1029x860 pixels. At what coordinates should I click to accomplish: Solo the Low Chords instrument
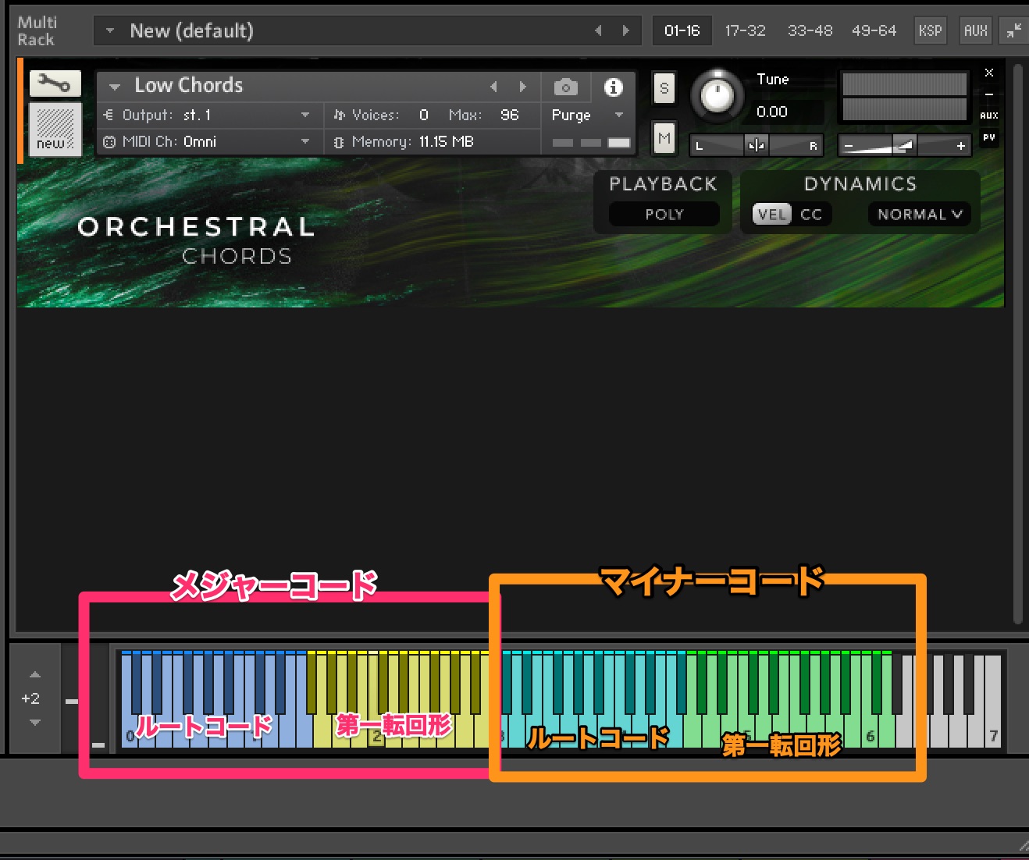[664, 88]
